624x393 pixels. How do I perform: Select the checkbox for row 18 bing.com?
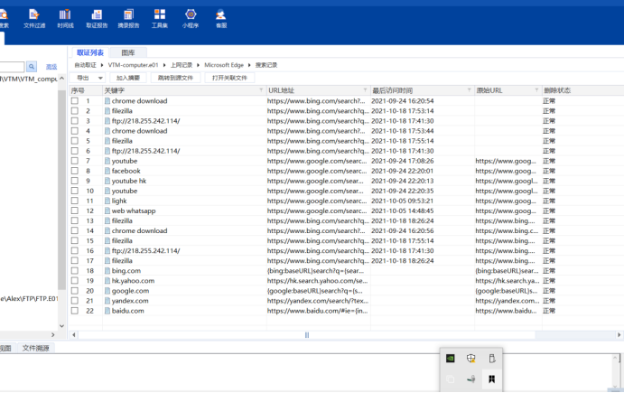pos(74,271)
